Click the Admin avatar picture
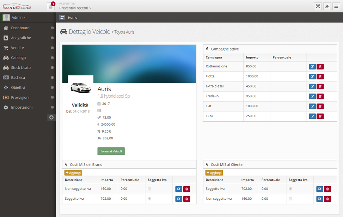 point(6,18)
